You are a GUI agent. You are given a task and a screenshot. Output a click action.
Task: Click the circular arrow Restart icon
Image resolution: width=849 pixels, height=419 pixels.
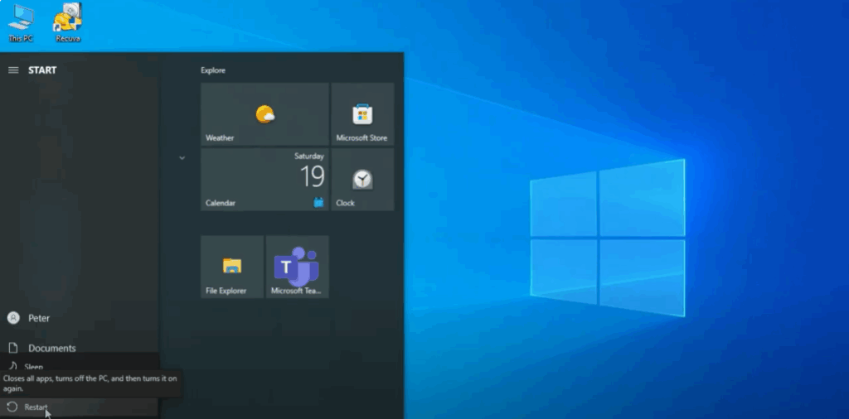(12, 407)
